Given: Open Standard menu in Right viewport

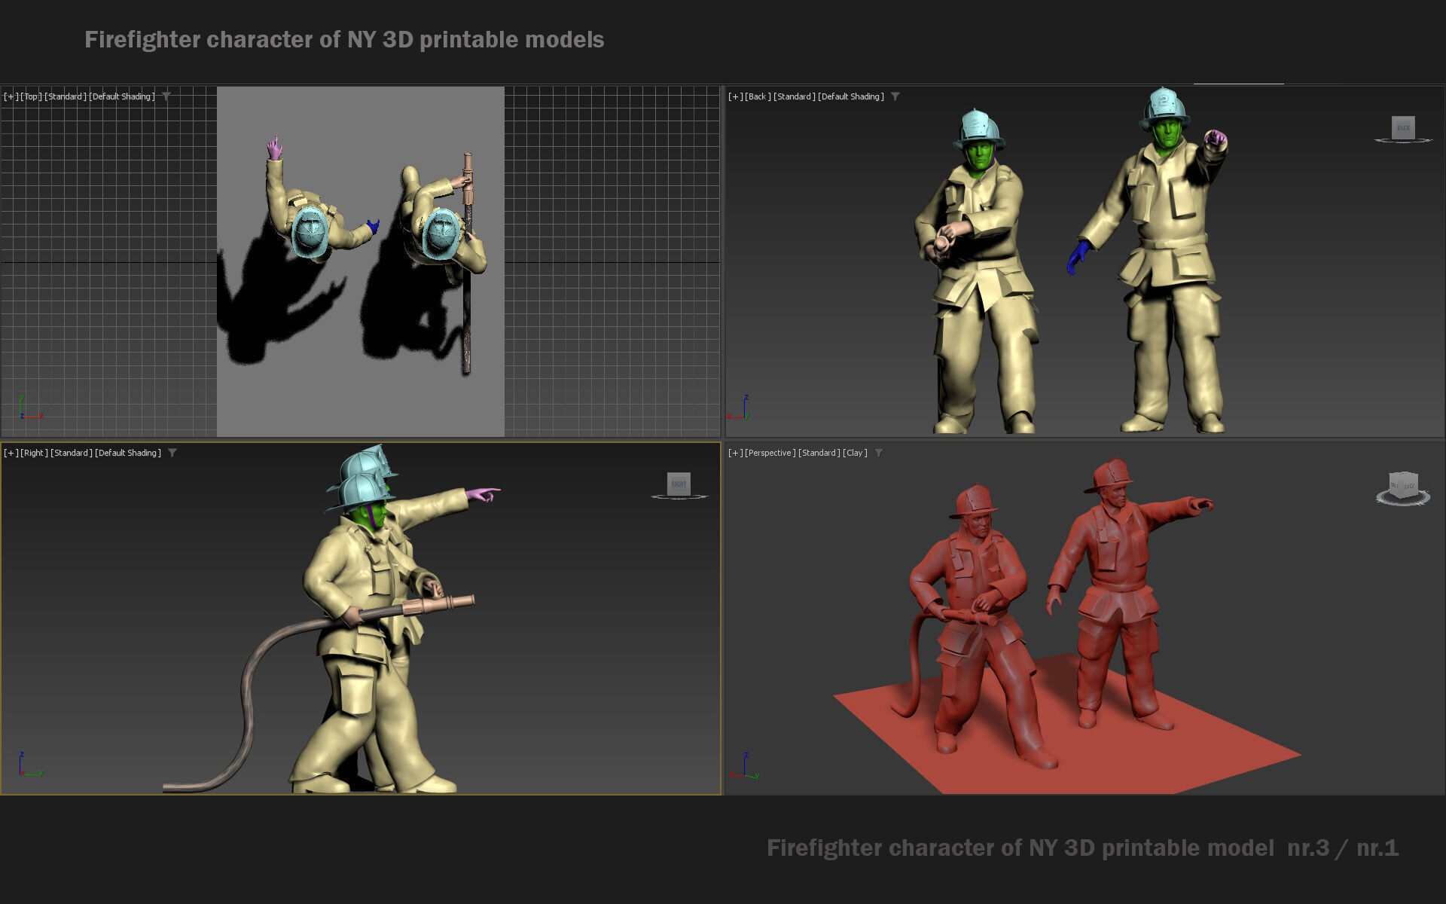Looking at the screenshot, I should pos(71,453).
